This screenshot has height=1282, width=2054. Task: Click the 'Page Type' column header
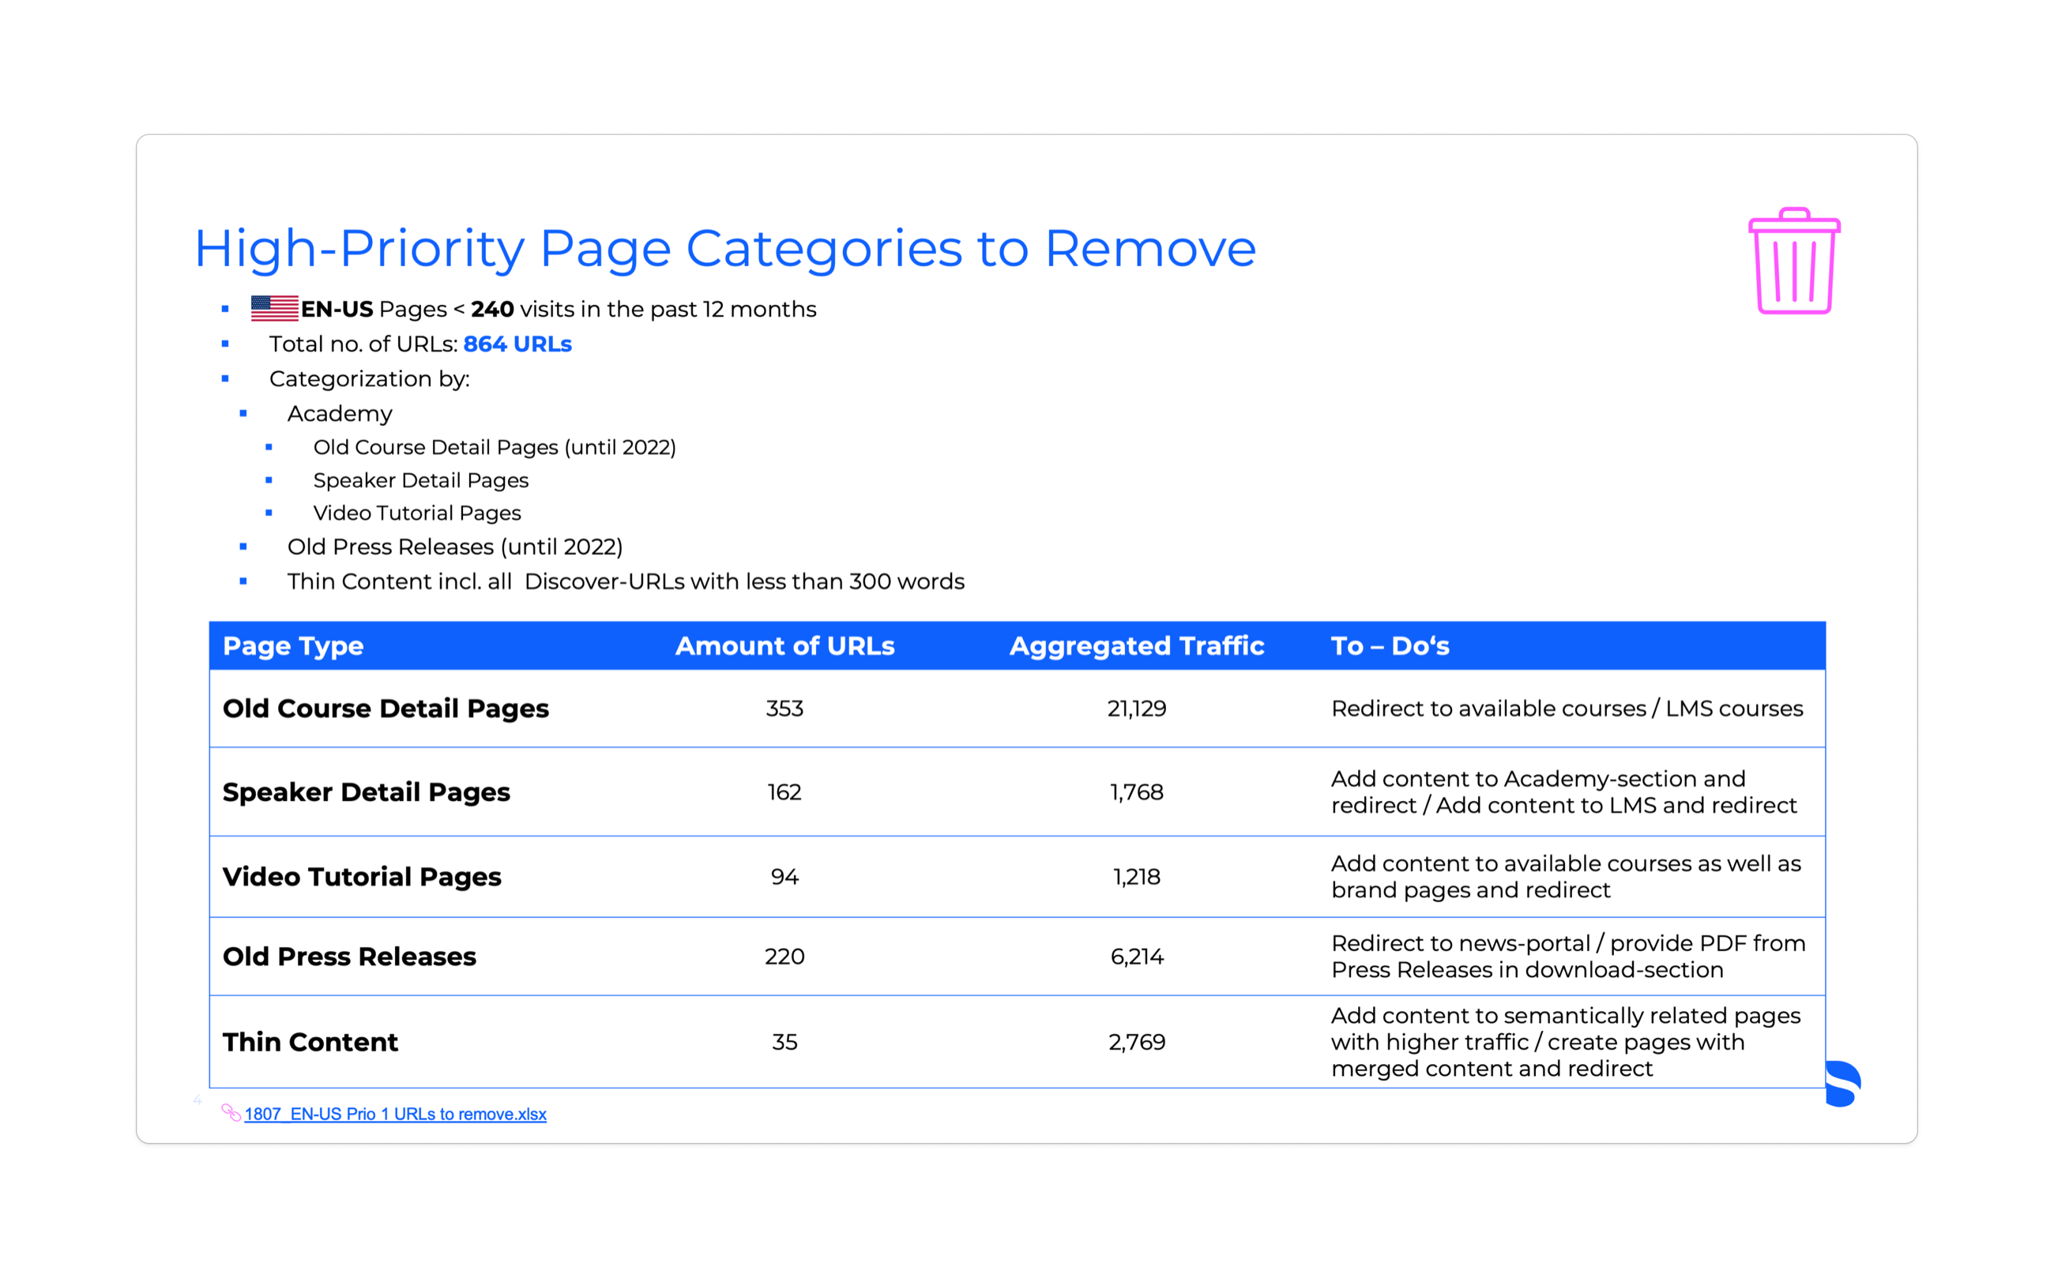click(292, 646)
